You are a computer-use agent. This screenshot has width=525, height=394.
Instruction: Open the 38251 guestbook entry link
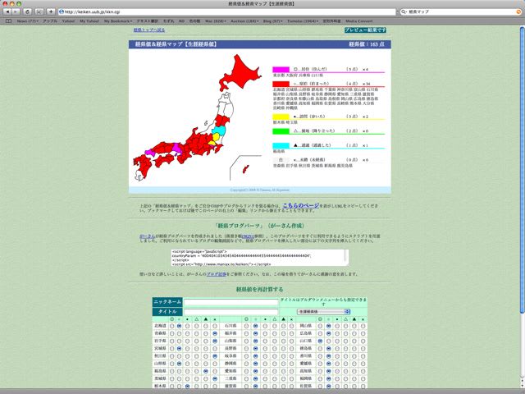pyautogui.click(x=248, y=236)
